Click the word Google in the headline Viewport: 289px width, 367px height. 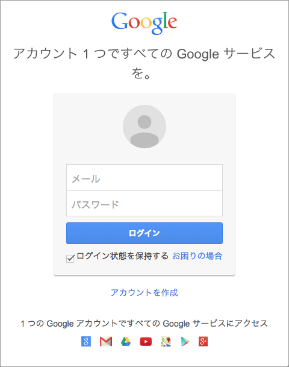pyautogui.click(x=198, y=54)
